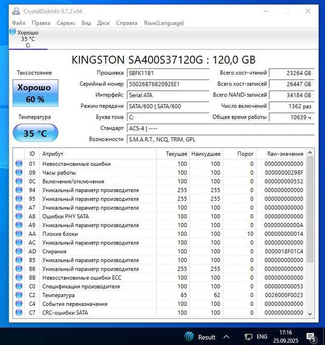Viewport: 325px width, 345px height.
Task: Open the Сервис menu
Action: (x=66, y=23)
